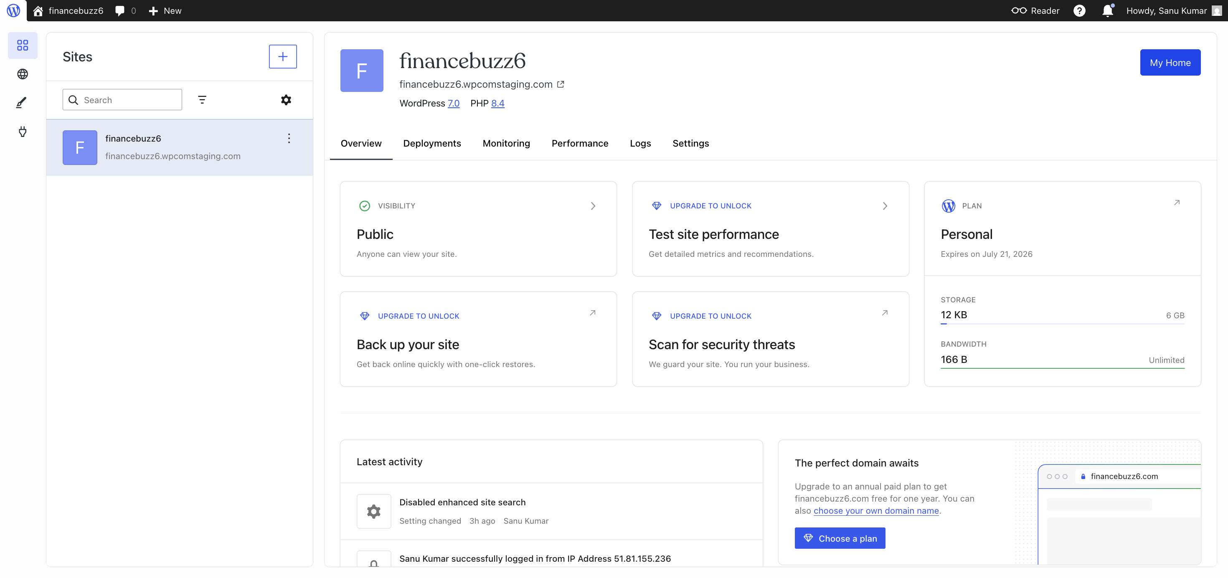Click the plus icon to add site
1228x578 pixels.
[x=283, y=57]
